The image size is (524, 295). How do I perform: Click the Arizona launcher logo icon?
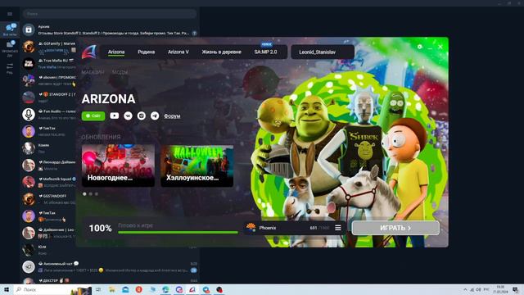[x=89, y=52]
